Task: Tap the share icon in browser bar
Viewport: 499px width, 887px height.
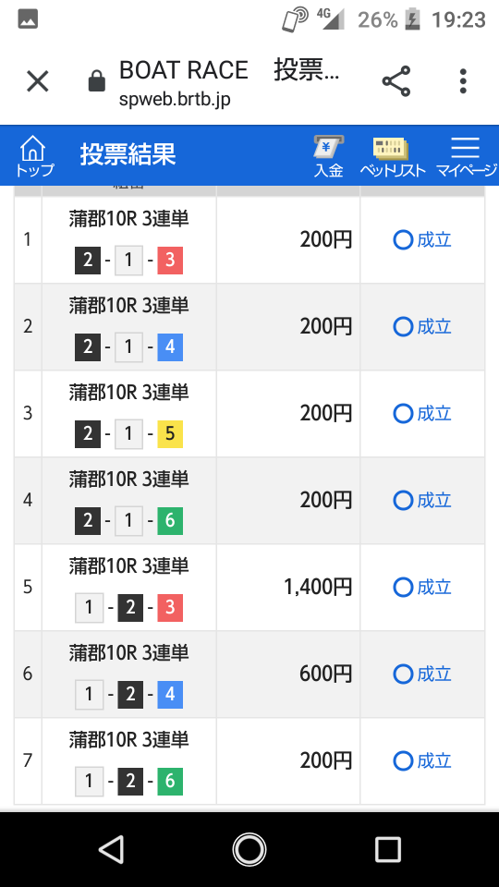Action: pyautogui.click(x=396, y=81)
